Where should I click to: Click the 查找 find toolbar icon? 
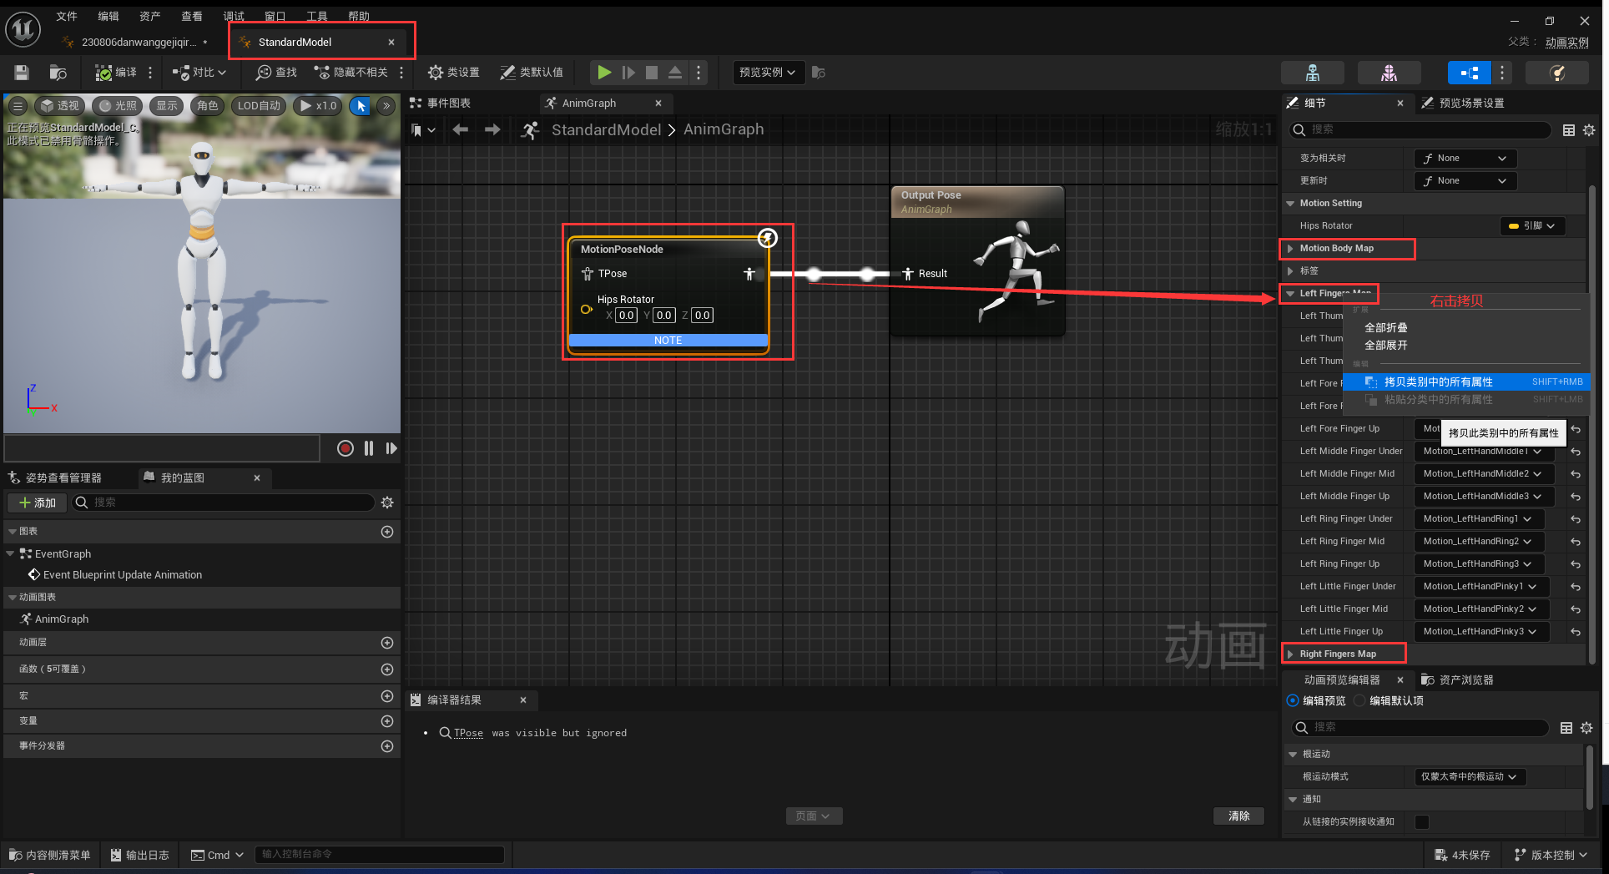pyautogui.click(x=276, y=73)
